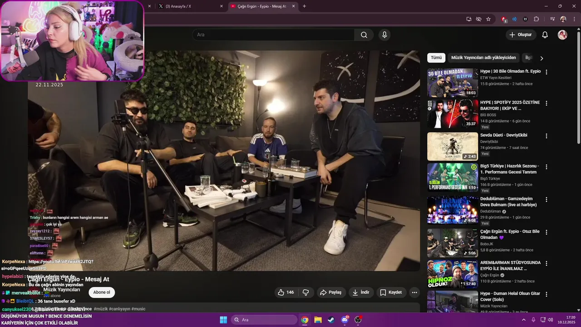Image resolution: width=581 pixels, height=327 pixels.
Task: Open YouTube notifications bell
Action: [545, 35]
